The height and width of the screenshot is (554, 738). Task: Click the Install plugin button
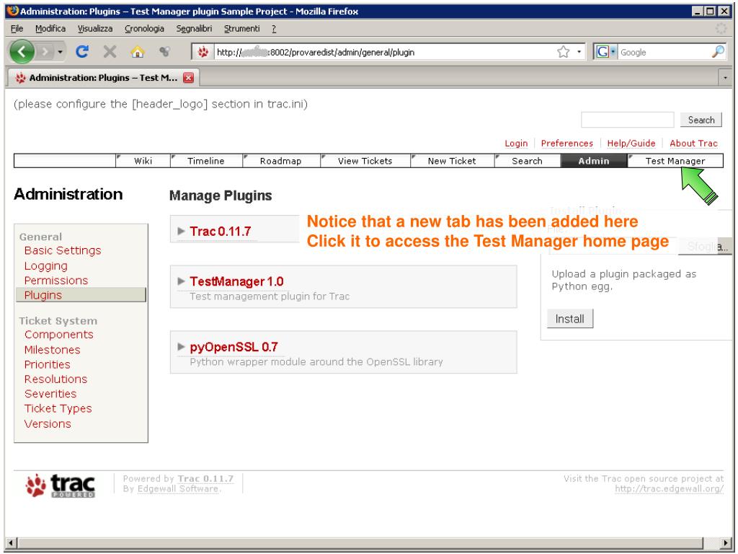570,319
